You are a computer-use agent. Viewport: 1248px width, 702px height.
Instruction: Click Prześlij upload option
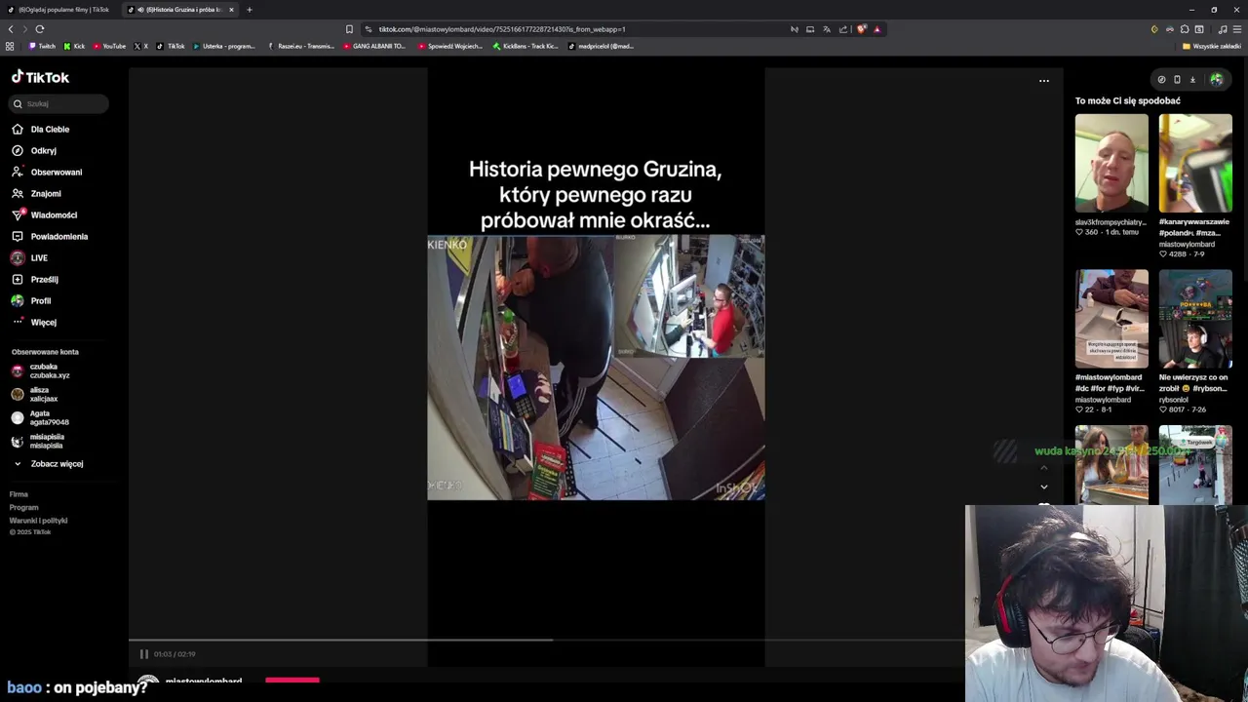click(x=44, y=279)
